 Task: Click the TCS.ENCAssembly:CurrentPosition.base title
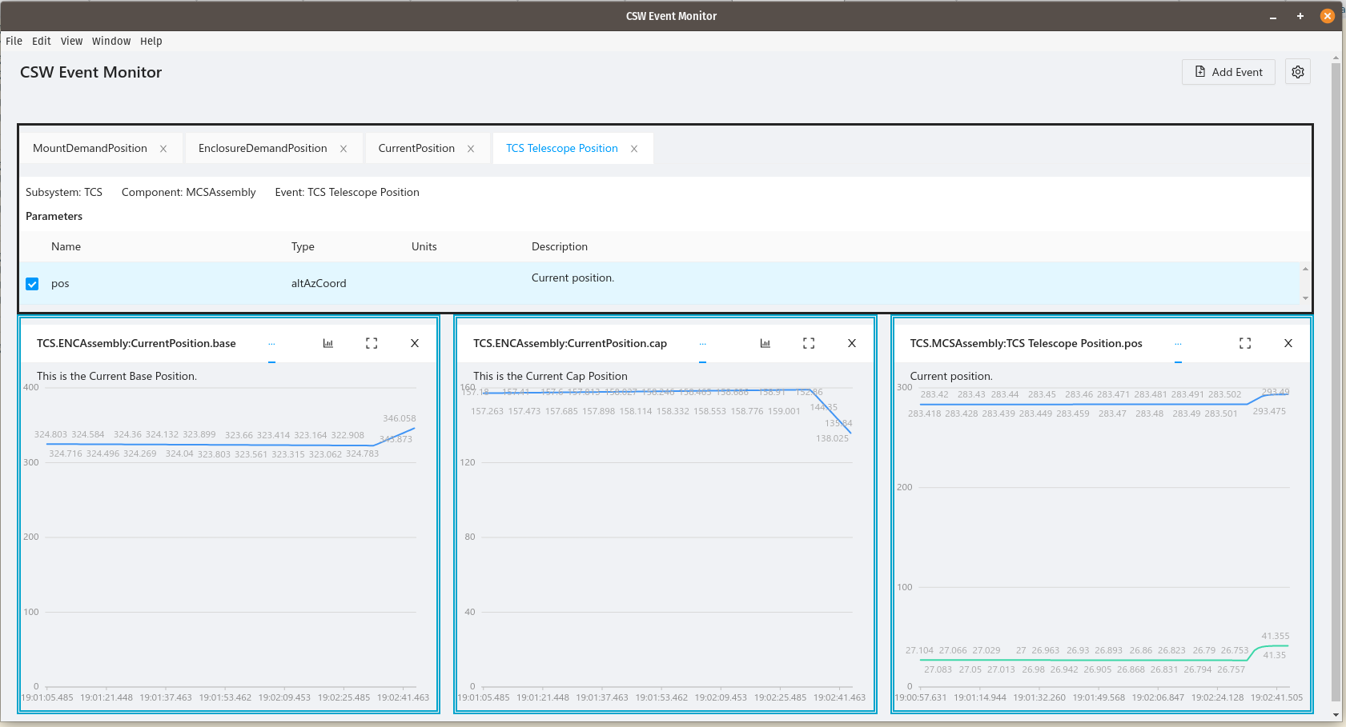(136, 343)
